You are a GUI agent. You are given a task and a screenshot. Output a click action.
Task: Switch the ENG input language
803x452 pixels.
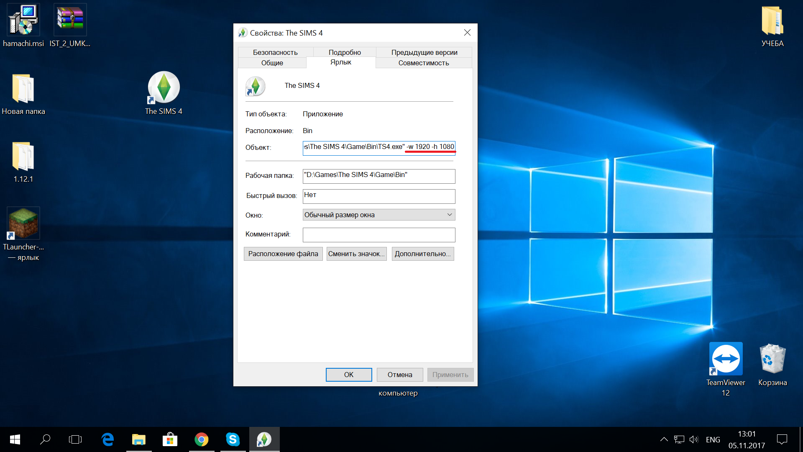[x=713, y=439]
